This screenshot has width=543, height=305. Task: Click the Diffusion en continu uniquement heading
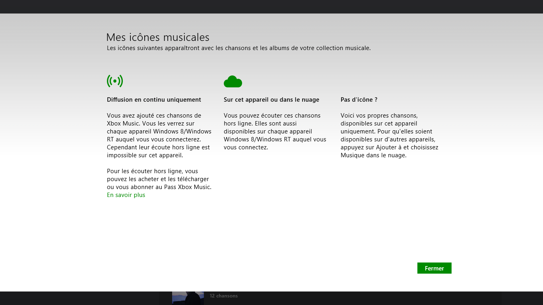[154, 100]
